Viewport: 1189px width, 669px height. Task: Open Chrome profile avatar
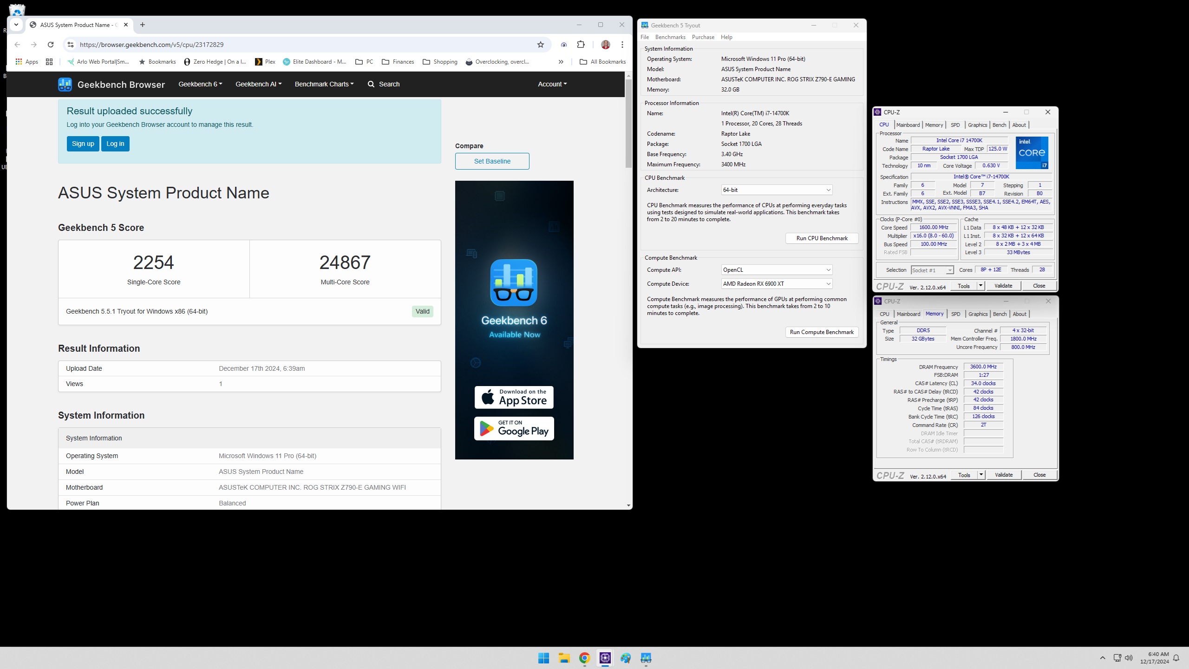606,45
